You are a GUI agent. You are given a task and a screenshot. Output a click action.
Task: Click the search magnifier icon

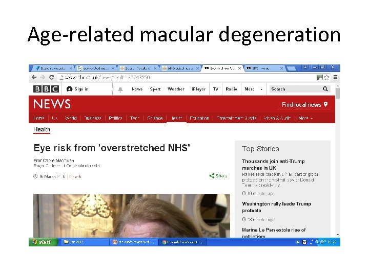(x=325, y=89)
